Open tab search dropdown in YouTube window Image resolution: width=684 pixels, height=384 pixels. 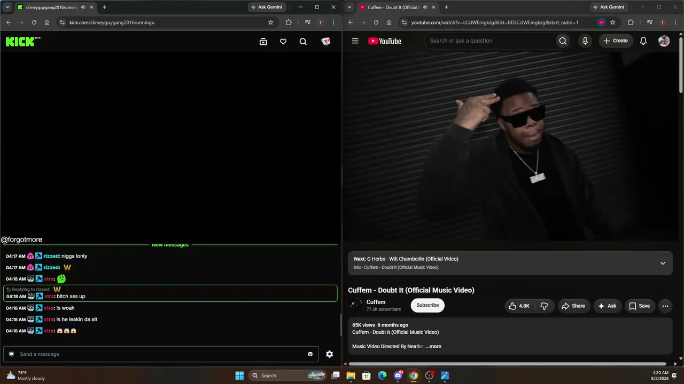(349, 7)
